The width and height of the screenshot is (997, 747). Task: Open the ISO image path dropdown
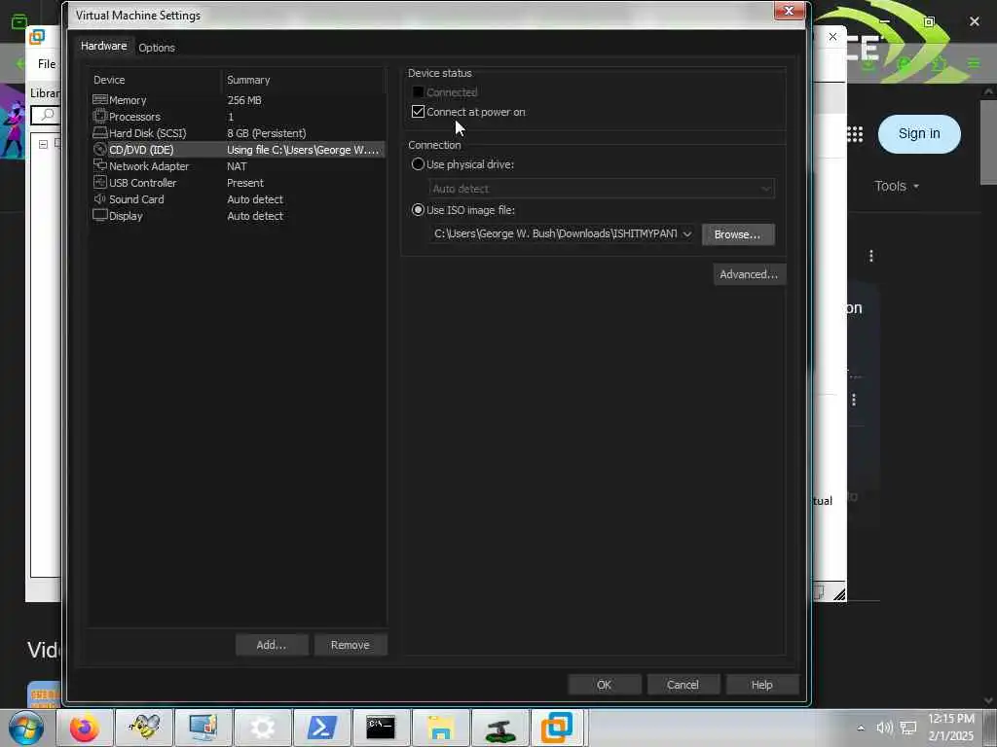[x=686, y=233]
